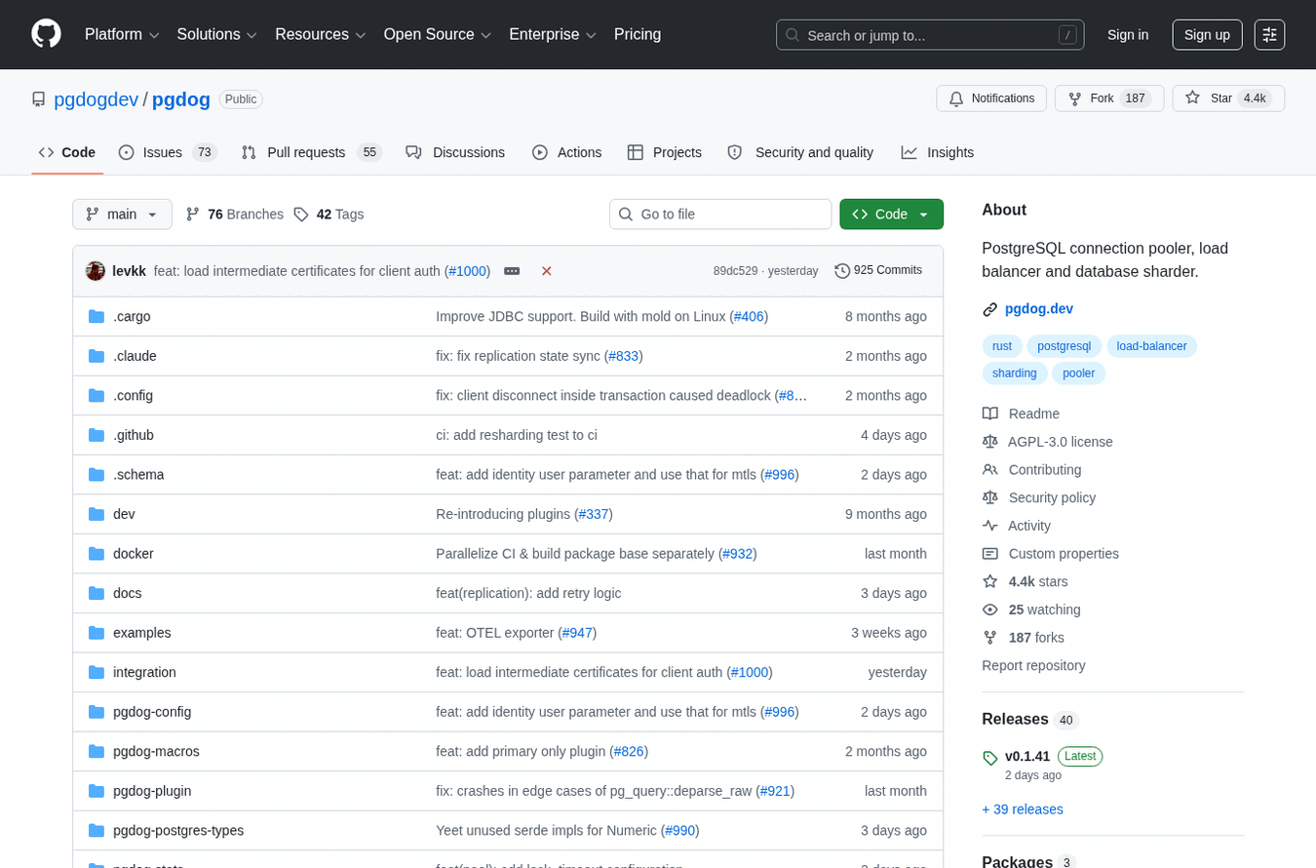Open the Solutions menu
Image resolution: width=1316 pixels, height=868 pixels.
(216, 34)
